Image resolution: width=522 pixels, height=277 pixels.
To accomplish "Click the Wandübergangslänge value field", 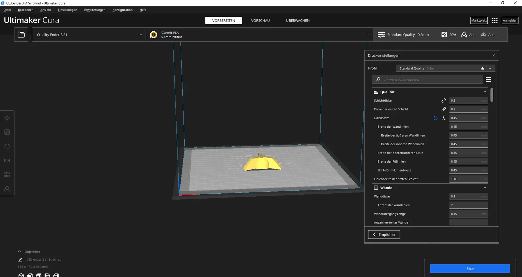I will [x=469, y=214].
